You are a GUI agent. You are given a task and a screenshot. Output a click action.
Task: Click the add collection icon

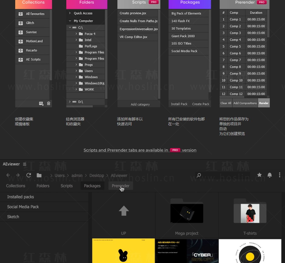[x=41, y=104]
